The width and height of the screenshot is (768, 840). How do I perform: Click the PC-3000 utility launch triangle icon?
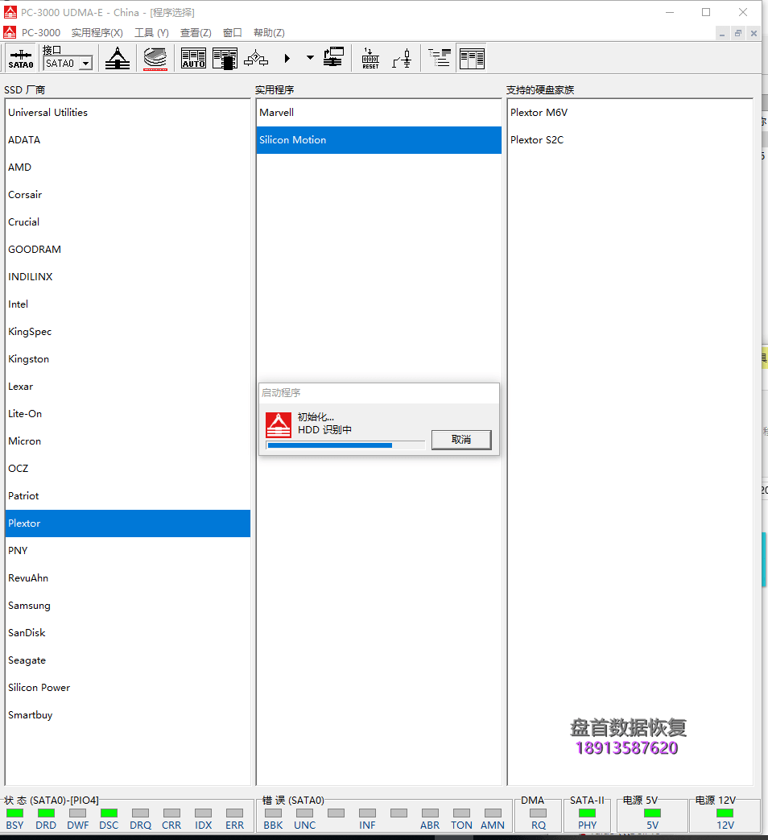(118, 59)
